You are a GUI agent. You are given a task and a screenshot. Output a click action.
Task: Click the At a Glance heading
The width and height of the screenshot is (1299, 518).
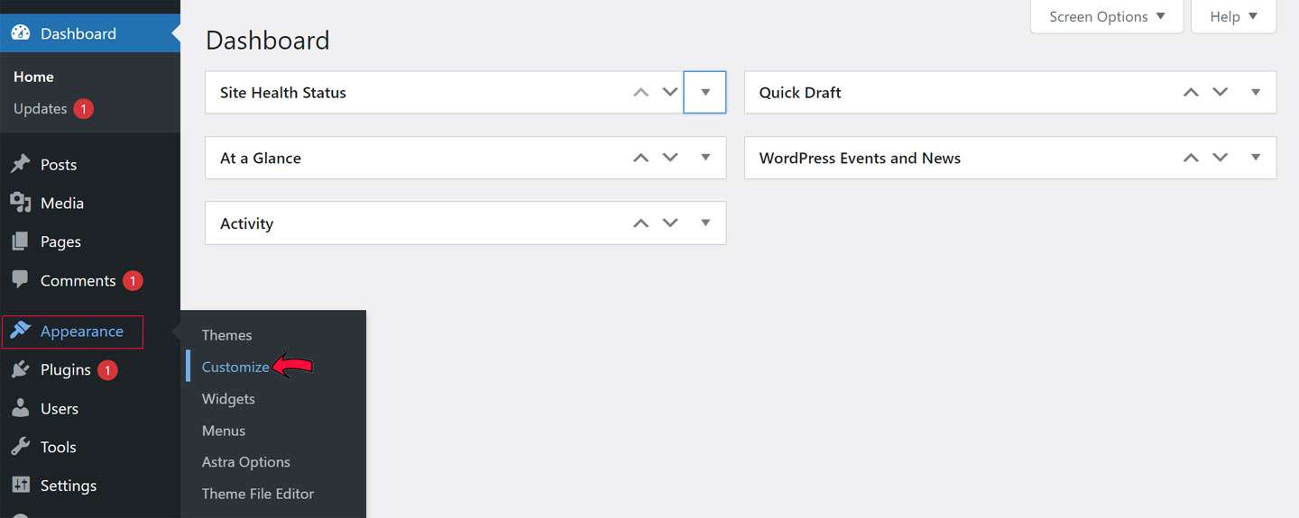pos(261,158)
